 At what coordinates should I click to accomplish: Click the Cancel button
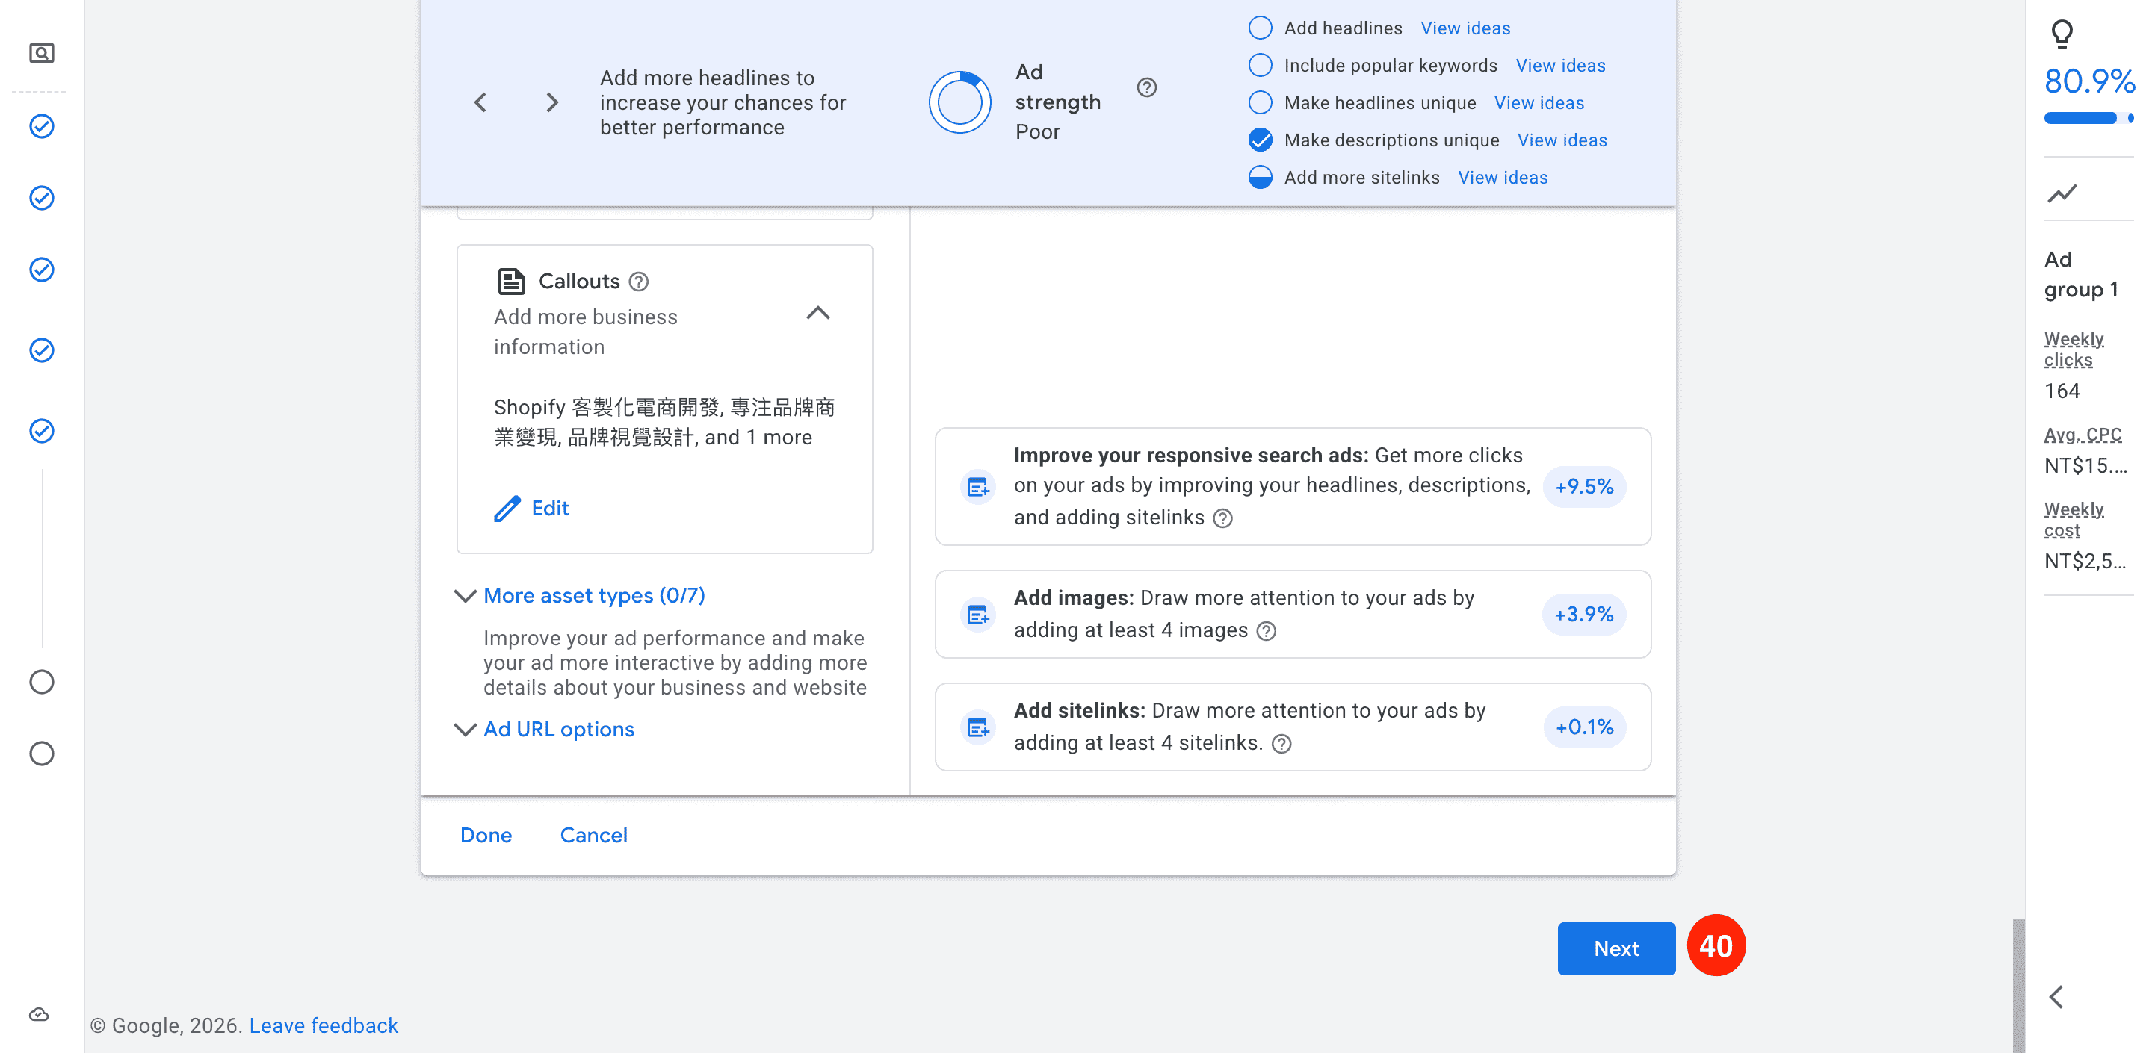594,836
